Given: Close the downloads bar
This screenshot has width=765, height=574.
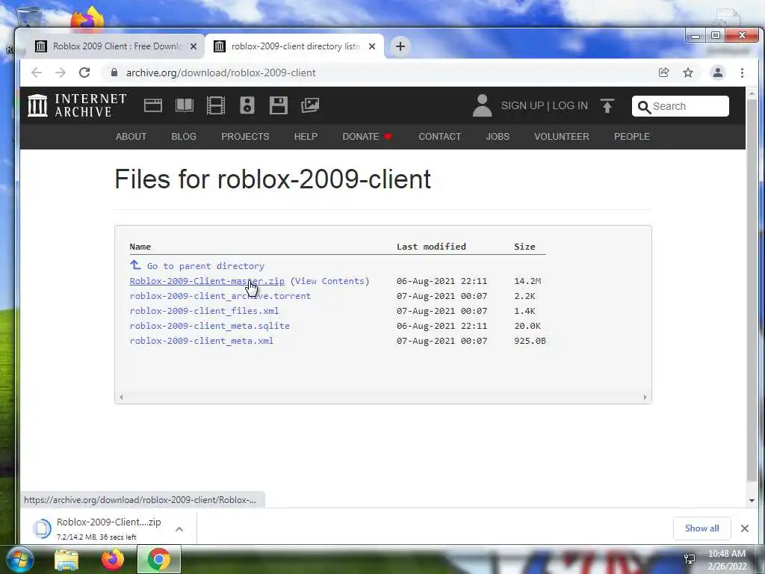Looking at the screenshot, I should pyautogui.click(x=745, y=528).
